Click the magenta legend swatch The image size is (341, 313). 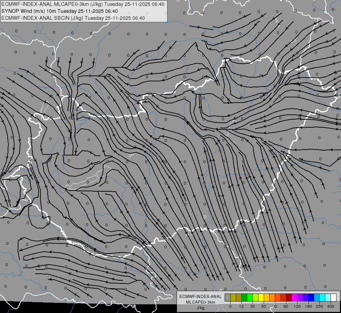click(x=294, y=297)
